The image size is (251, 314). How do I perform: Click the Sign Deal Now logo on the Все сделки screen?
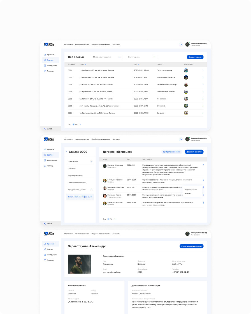(x=49, y=45)
